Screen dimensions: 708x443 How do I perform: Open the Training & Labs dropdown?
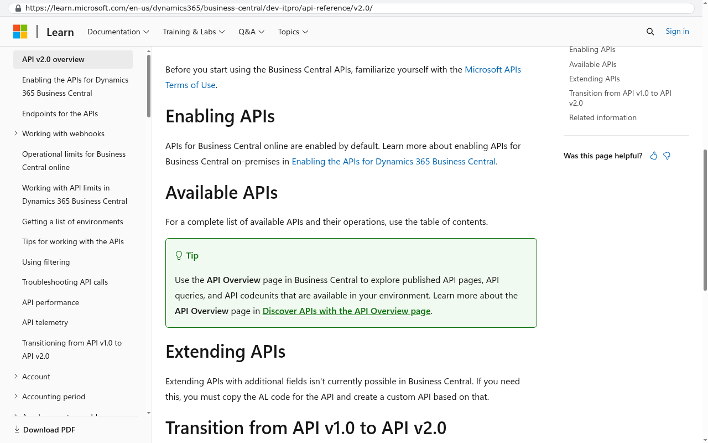click(x=194, y=32)
